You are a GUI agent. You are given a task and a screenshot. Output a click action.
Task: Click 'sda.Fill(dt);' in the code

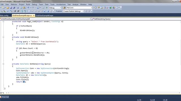[x=22, y=77]
